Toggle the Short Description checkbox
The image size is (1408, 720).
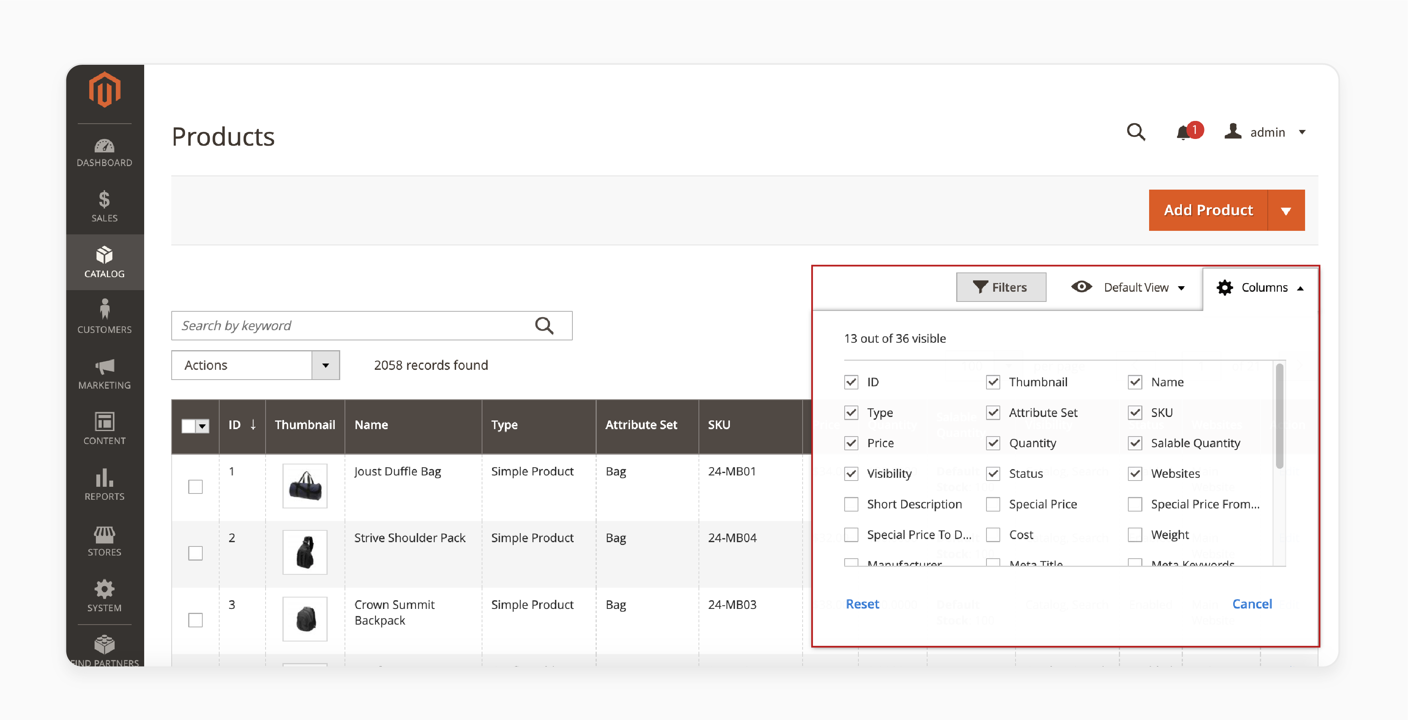click(x=851, y=503)
